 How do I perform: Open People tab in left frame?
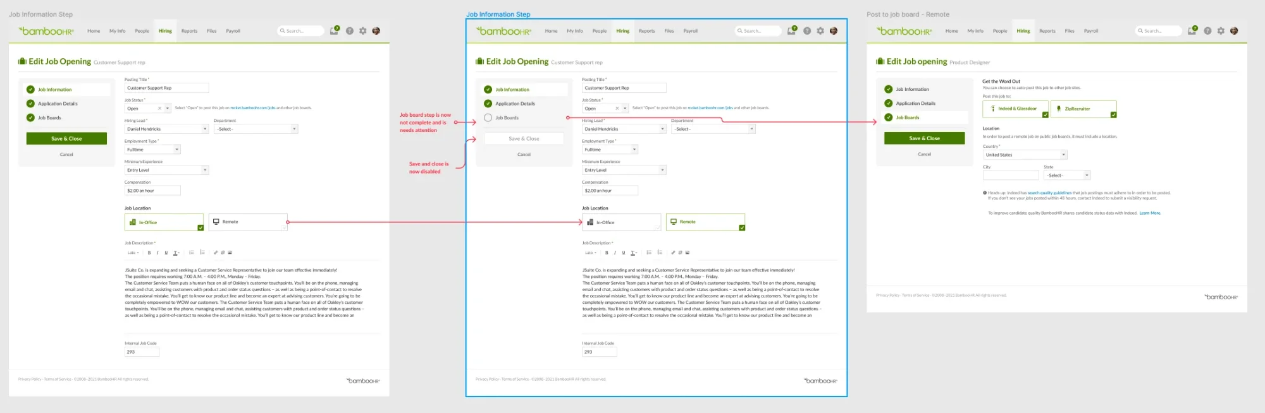(142, 31)
